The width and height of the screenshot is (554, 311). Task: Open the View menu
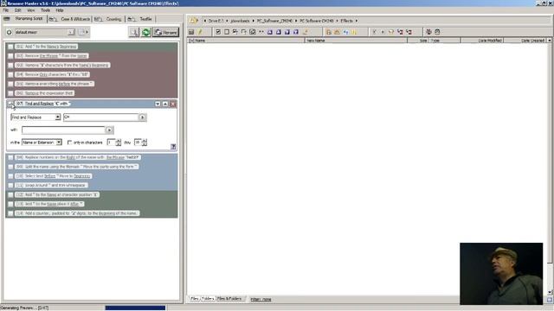(31, 10)
